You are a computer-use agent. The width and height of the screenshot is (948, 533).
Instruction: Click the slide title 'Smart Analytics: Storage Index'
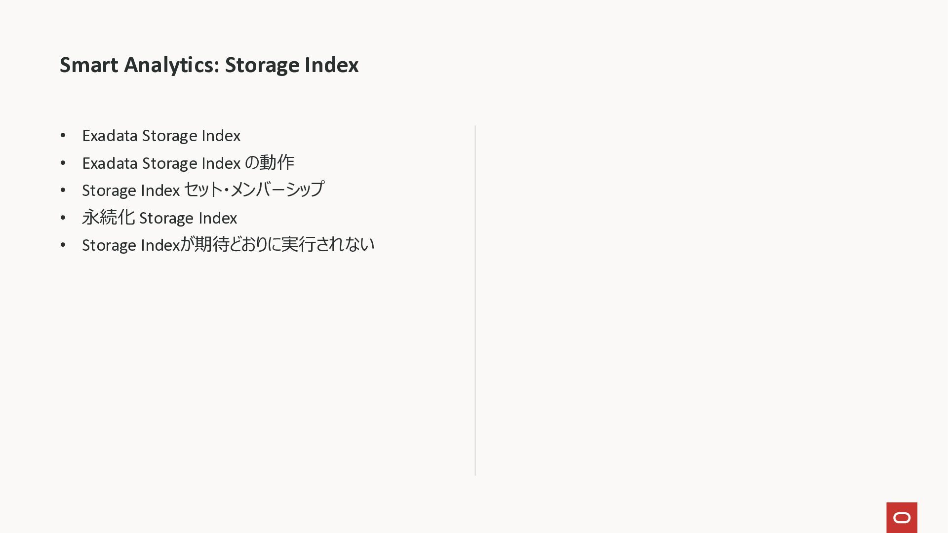click(209, 65)
